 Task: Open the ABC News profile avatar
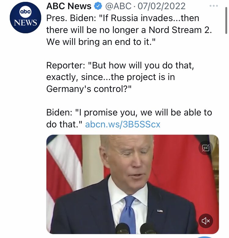tap(25, 18)
